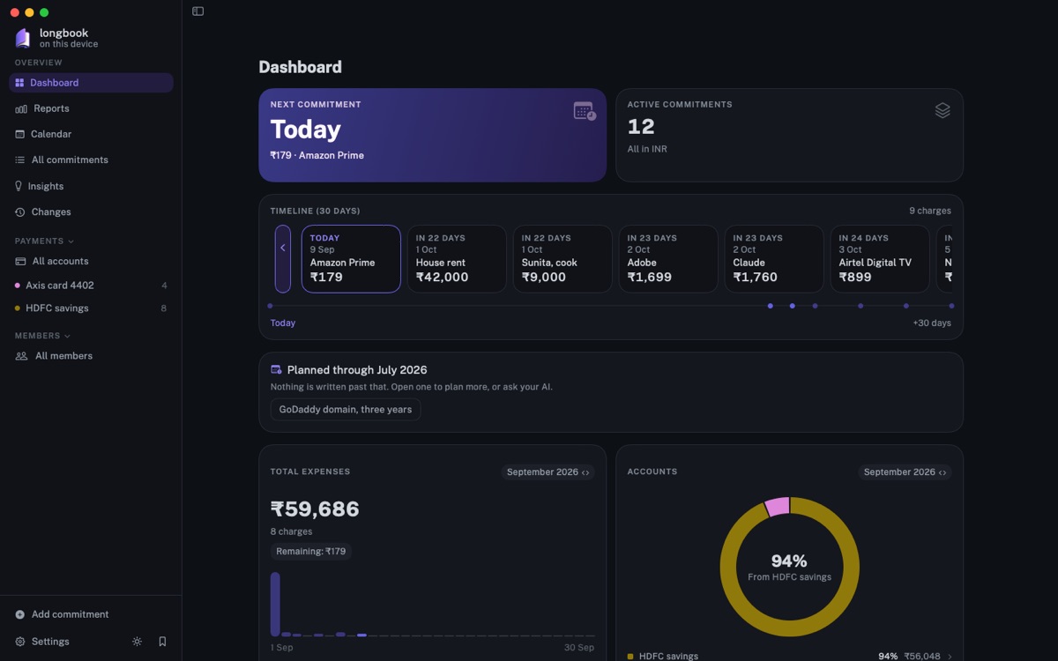The image size is (1058, 661).
Task: Select the Adobe timeline card
Action: tap(668, 259)
